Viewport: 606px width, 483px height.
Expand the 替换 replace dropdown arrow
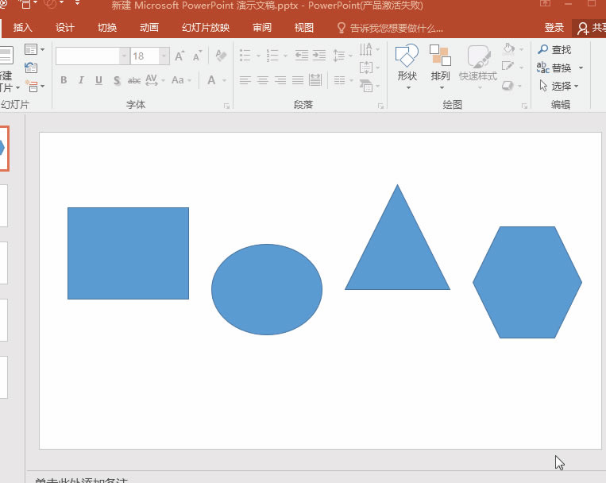[581, 68]
